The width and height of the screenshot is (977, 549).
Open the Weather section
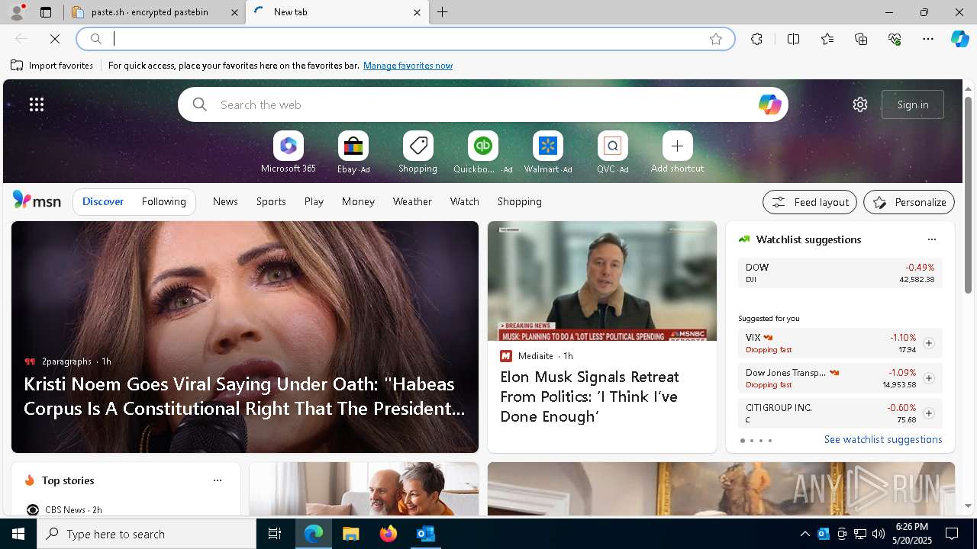pyautogui.click(x=412, y=201)
